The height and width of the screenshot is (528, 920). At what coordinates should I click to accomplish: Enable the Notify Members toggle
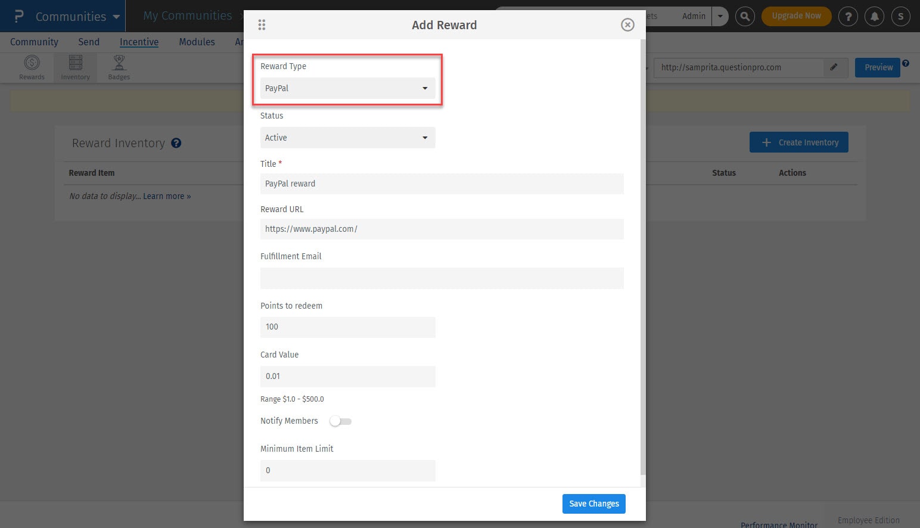340,421
